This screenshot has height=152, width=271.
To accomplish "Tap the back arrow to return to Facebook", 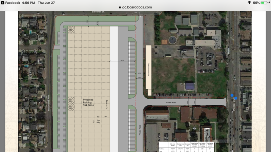I will (2, 3).
